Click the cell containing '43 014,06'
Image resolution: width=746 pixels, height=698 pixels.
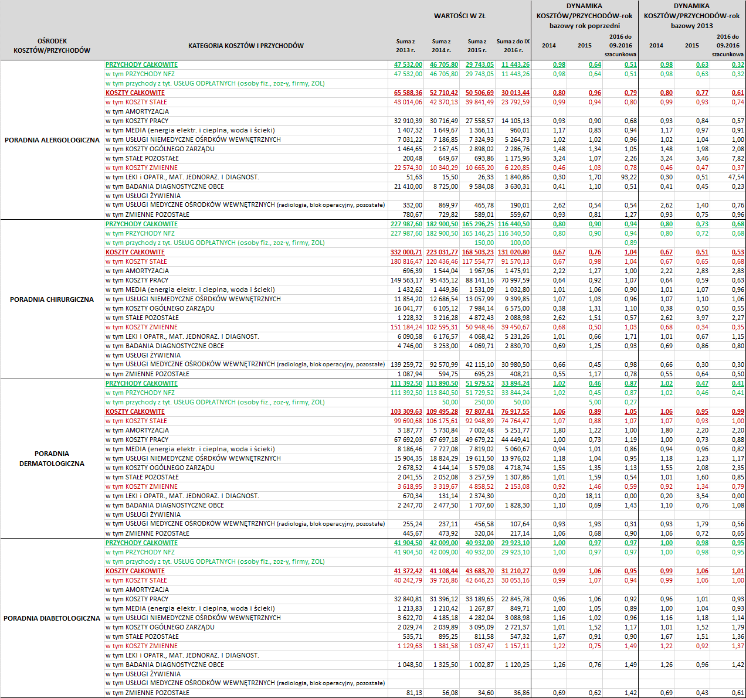pyautogui.click(x=408, y=102)
